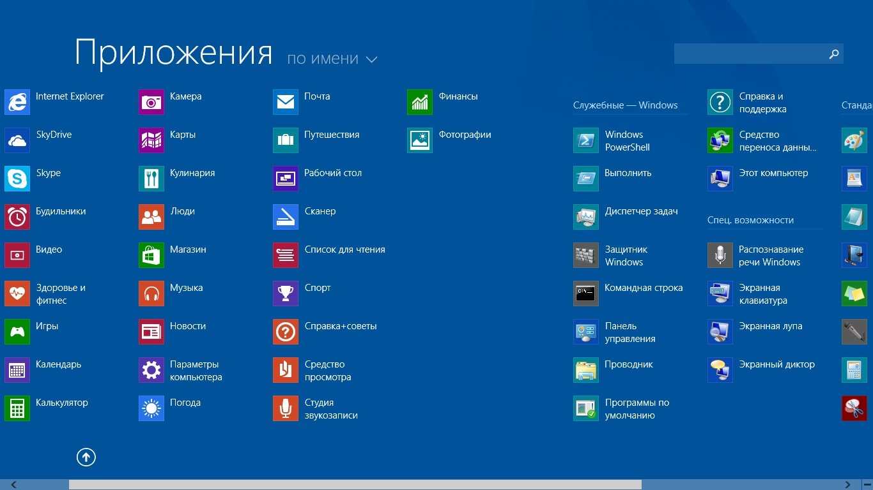Open the Фотографии photos icon

click(x=420, y=140)
